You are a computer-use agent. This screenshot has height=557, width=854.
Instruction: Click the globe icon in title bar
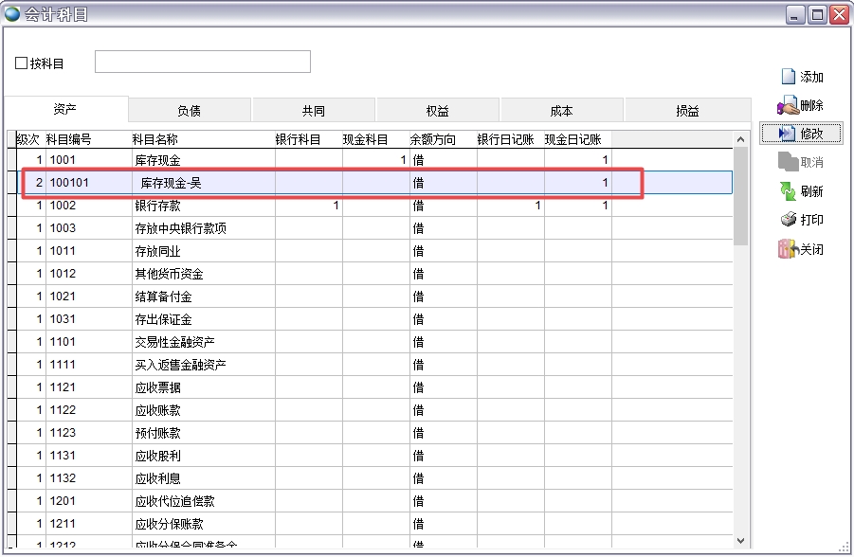point(12,14)
